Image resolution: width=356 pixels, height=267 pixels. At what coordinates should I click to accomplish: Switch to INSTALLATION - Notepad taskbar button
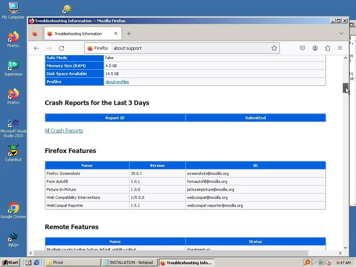130,263
